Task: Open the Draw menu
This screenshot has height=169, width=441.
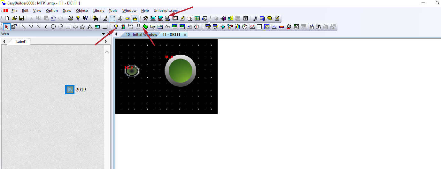Action: coord(67,11)
